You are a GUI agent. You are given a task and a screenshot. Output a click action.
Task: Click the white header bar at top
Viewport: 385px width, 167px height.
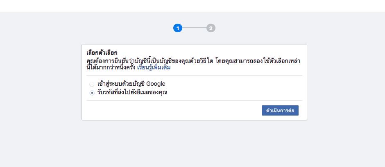point(192,6)
